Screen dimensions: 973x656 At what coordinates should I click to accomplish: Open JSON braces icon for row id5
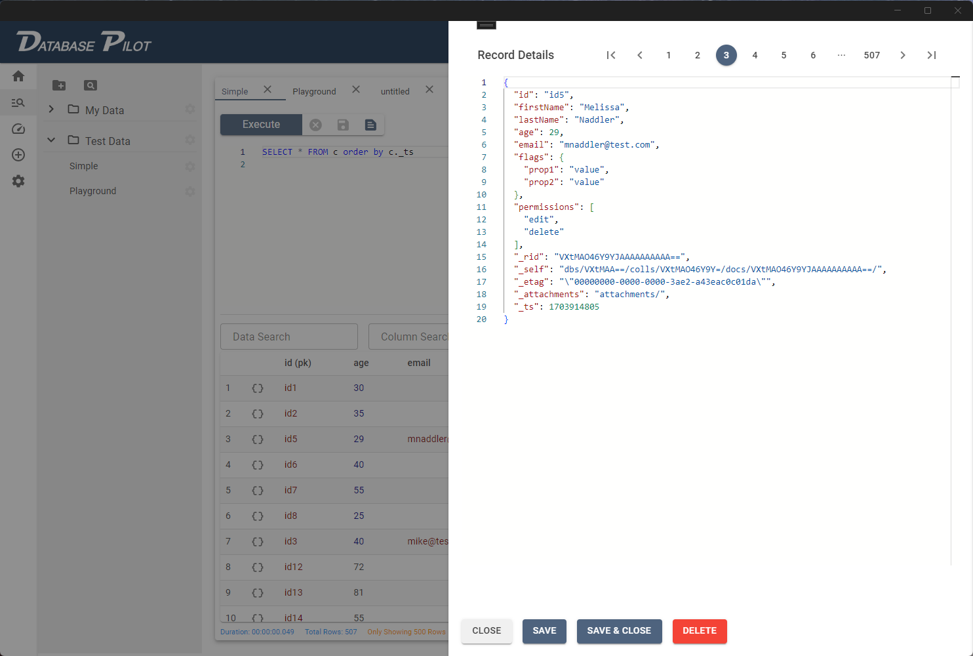(x=258, y=440)
